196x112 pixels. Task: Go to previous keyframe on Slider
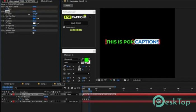pyautogui.click(x=2, y=99)
